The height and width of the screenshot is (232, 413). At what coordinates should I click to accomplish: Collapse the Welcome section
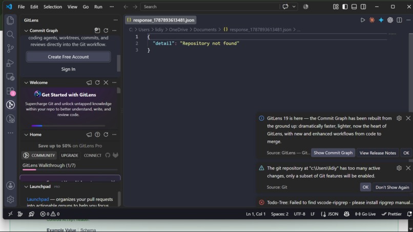[26, 82]
